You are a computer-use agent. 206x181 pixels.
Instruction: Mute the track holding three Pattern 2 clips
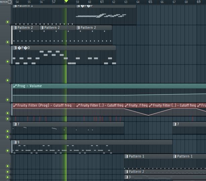[x=7, y=42]
